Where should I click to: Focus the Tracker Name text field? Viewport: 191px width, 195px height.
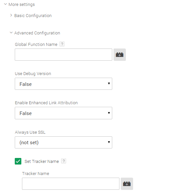(x=71, y=184)
